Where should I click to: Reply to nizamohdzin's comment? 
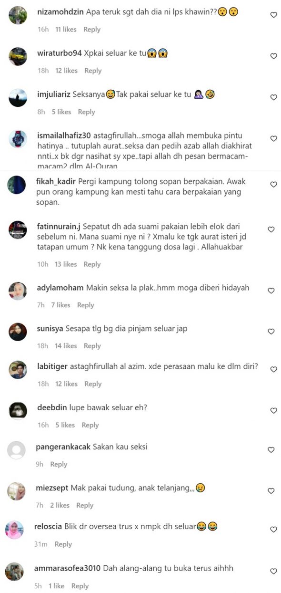point(92,30)
